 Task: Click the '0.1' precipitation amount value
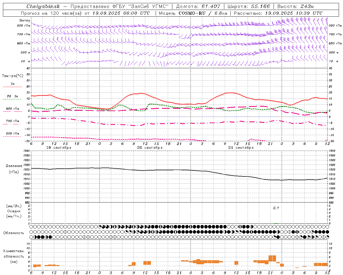276,208
